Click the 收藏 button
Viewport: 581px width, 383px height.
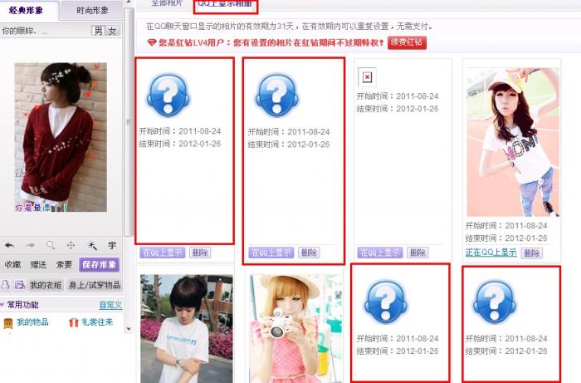pyautogui.click(x=12, y=265)
